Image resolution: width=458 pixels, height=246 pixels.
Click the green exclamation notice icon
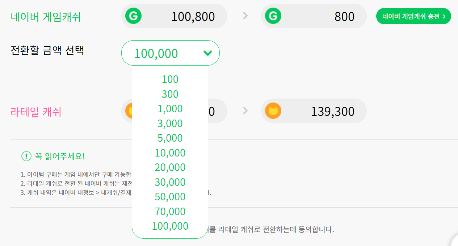click(x=26, y=157)
